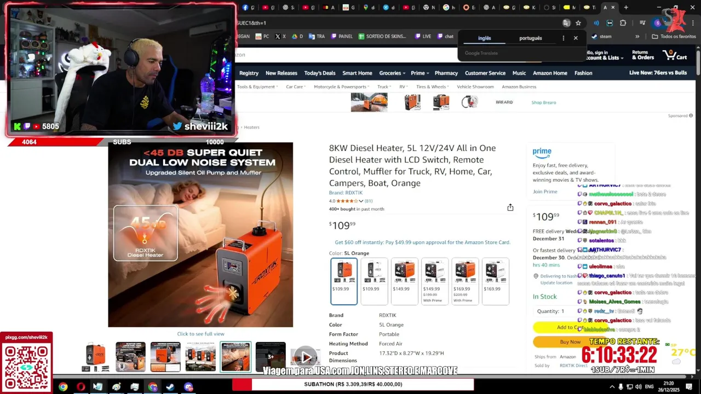Open the chat Twitch bookmark
Image resolution: width=701 pixels, height=394 pixels.
[x=445, y=37]
